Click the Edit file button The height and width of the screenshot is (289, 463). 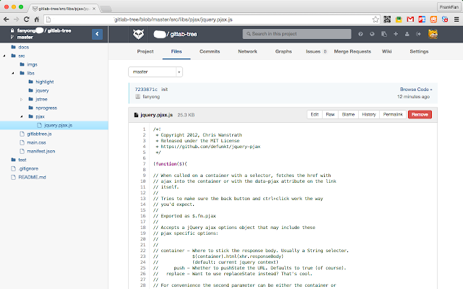pyautogui.click(x=315, y=114)
